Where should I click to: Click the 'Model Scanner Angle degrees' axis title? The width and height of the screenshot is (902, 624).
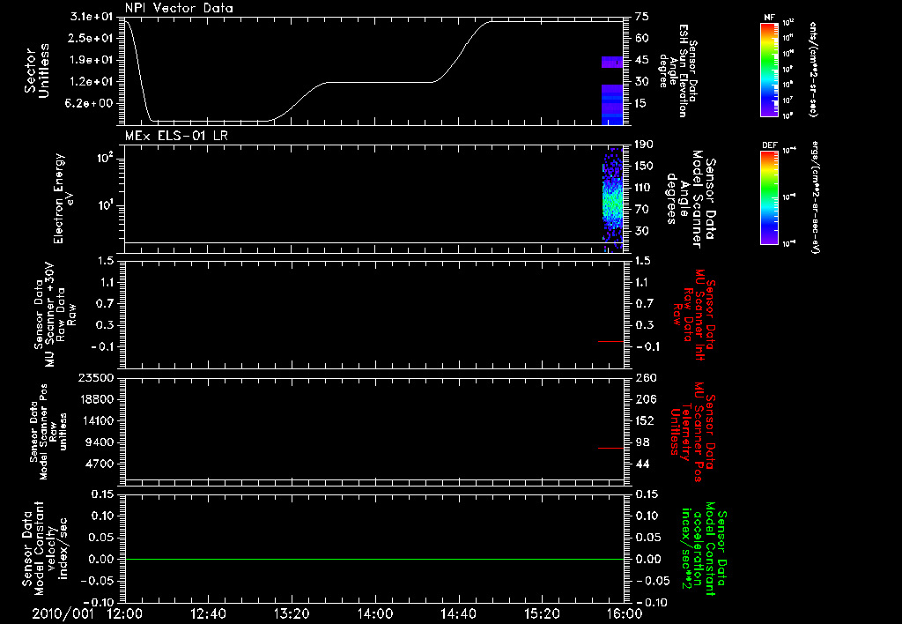(690, 199)
